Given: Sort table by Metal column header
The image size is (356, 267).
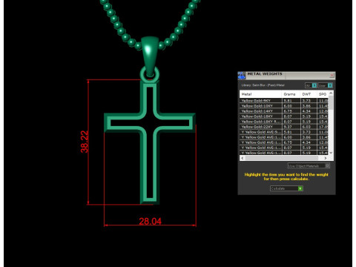Looking at the screenshot, I should click(x=260, y=94).
